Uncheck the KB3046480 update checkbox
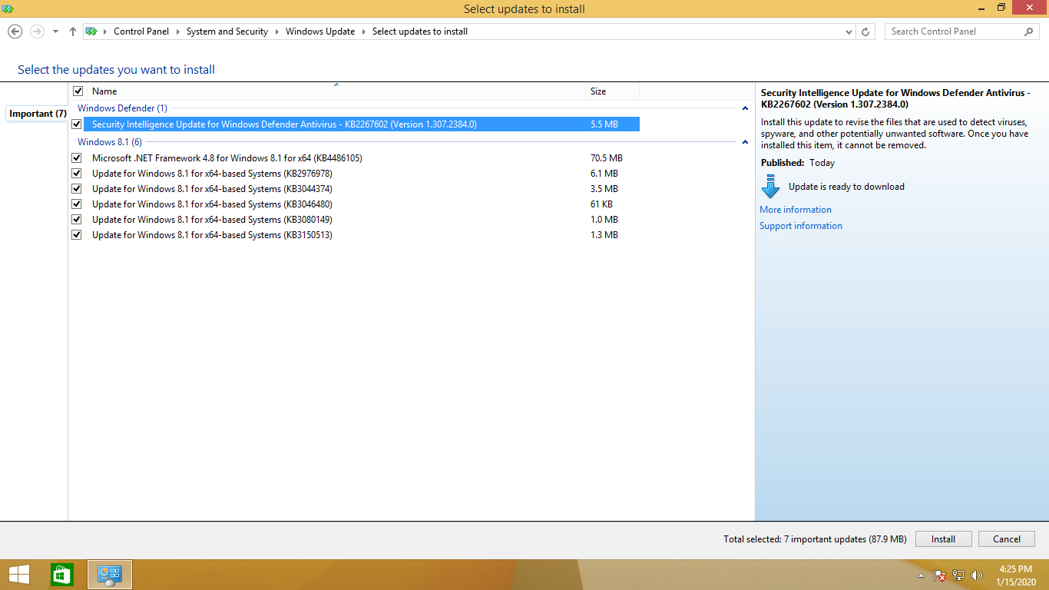1049x590 pixels. (x=76, y=204)
